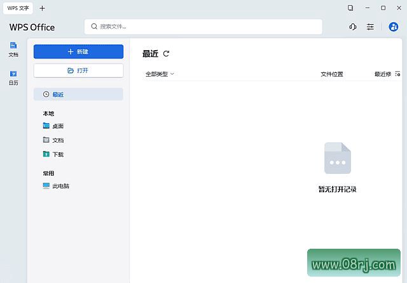Open 此电脑 under 常用
This screenshot has height=283, width=407.
[x=56, y=186]
